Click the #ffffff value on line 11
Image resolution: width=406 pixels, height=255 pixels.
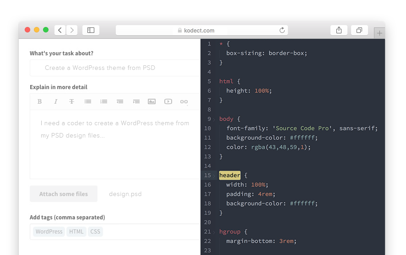[x=302, y=138]
